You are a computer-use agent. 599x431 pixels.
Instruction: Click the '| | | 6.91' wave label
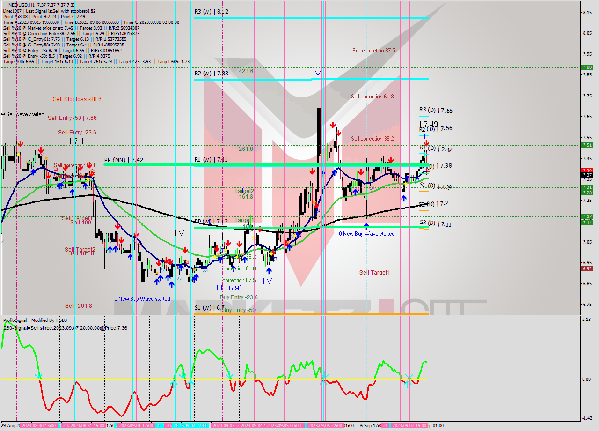(229, 287)
